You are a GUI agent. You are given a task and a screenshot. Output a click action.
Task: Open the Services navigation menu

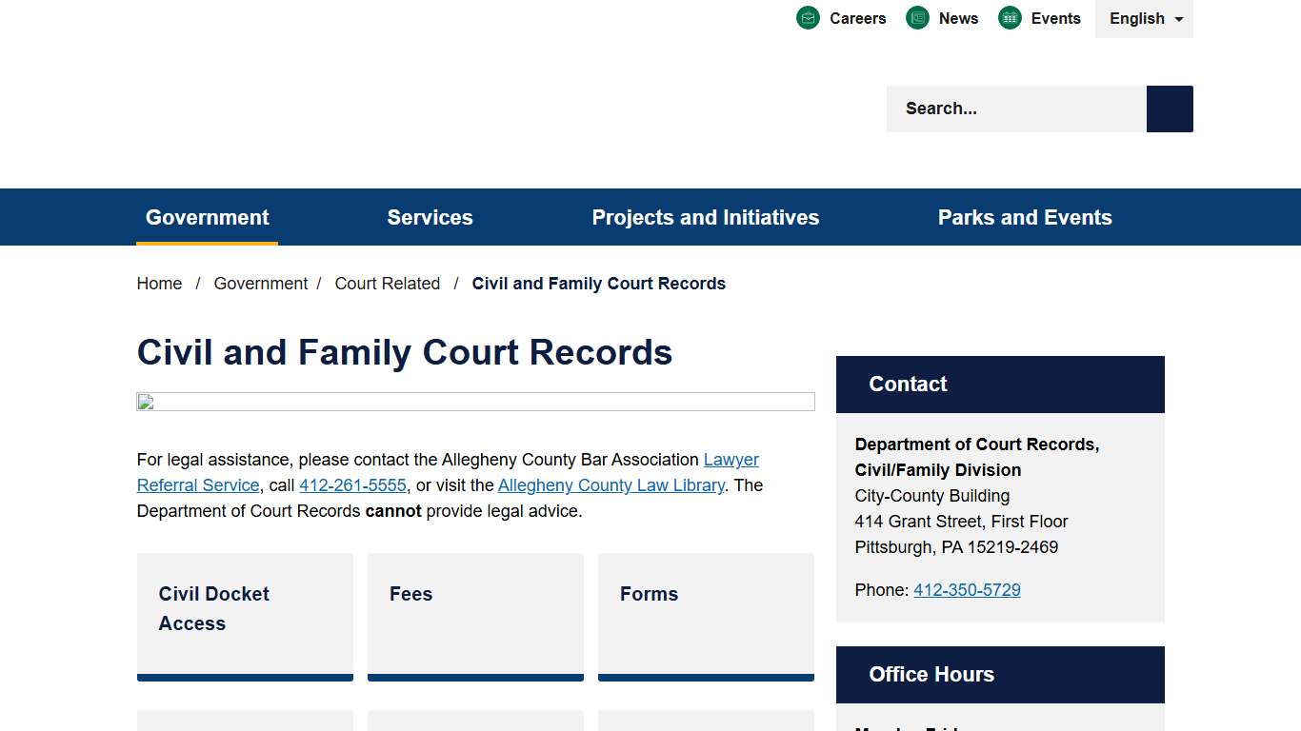(x=430, y=217)
